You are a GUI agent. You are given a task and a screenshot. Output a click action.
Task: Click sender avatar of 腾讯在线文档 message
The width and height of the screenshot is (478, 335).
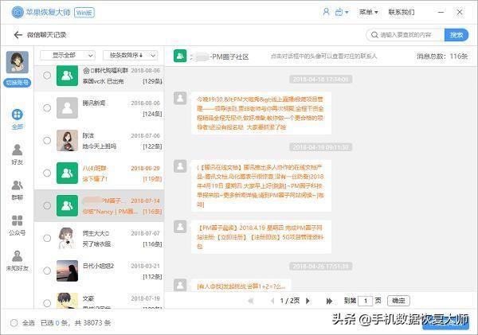click(x=180, y=166)
